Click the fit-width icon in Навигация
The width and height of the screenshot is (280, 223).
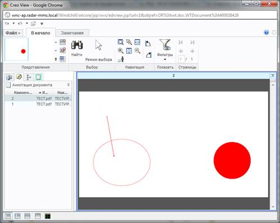(x=137, y=42)
